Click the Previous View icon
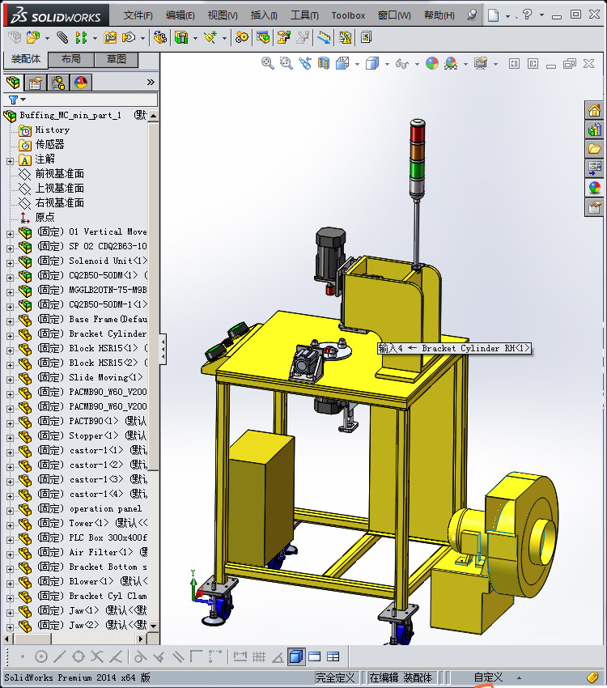This screenshot has width=607, height=688. (305, 63)
